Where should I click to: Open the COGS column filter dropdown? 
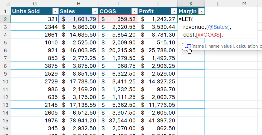click(134, 11)
